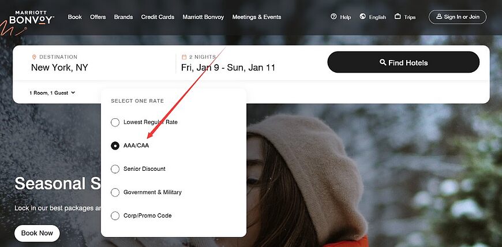Click the calendar icon beside 2 Nights
502x247 pixels.
(184, 57)
